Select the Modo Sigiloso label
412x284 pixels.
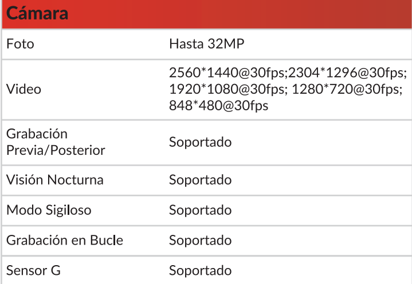tap(48, 210)
